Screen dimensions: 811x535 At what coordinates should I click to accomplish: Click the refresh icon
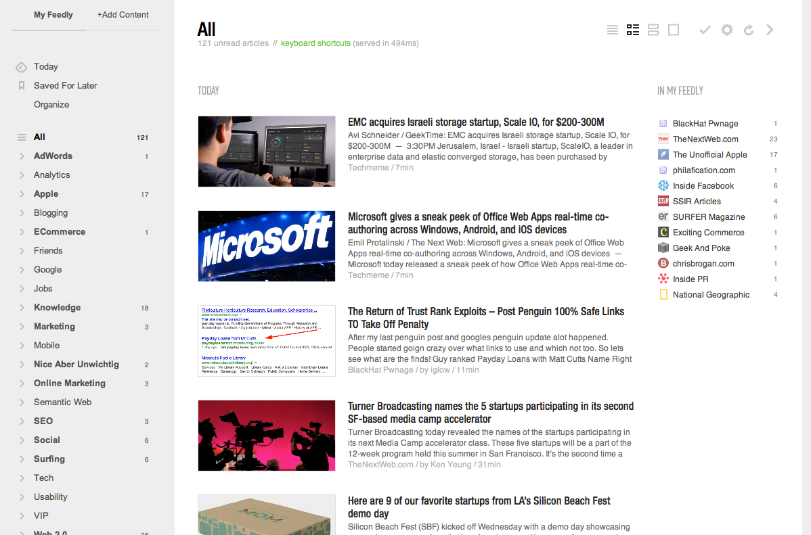click(749, 30)
